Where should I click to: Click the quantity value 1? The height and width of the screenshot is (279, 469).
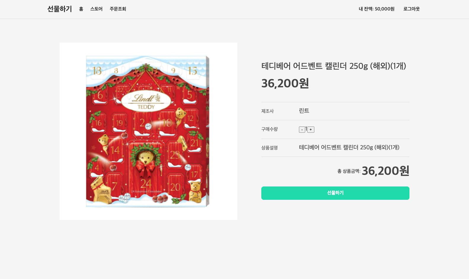pos(306,129)
